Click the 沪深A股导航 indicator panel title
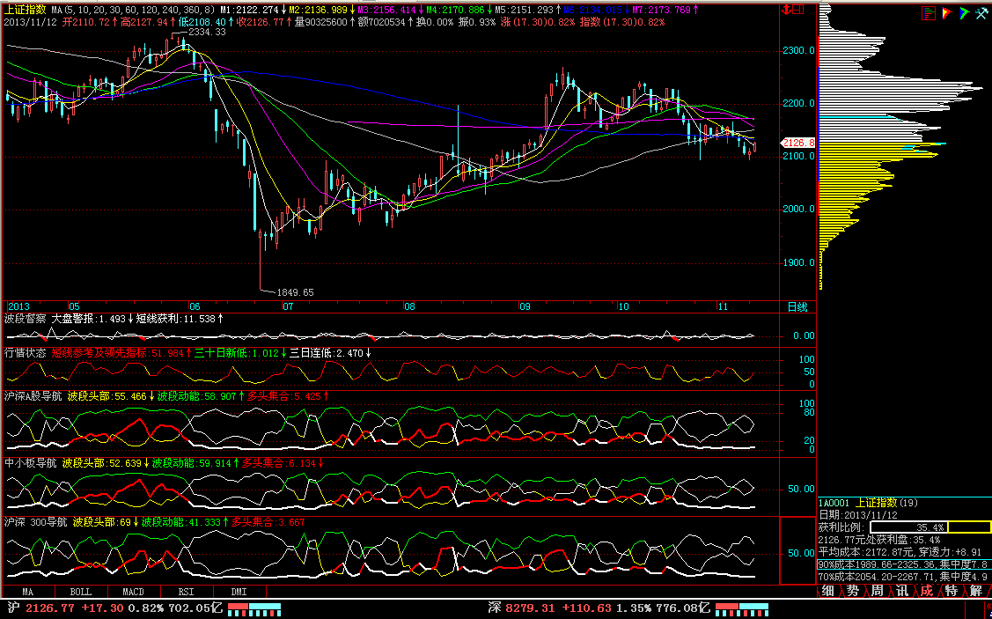 click(x=33, y=396)
